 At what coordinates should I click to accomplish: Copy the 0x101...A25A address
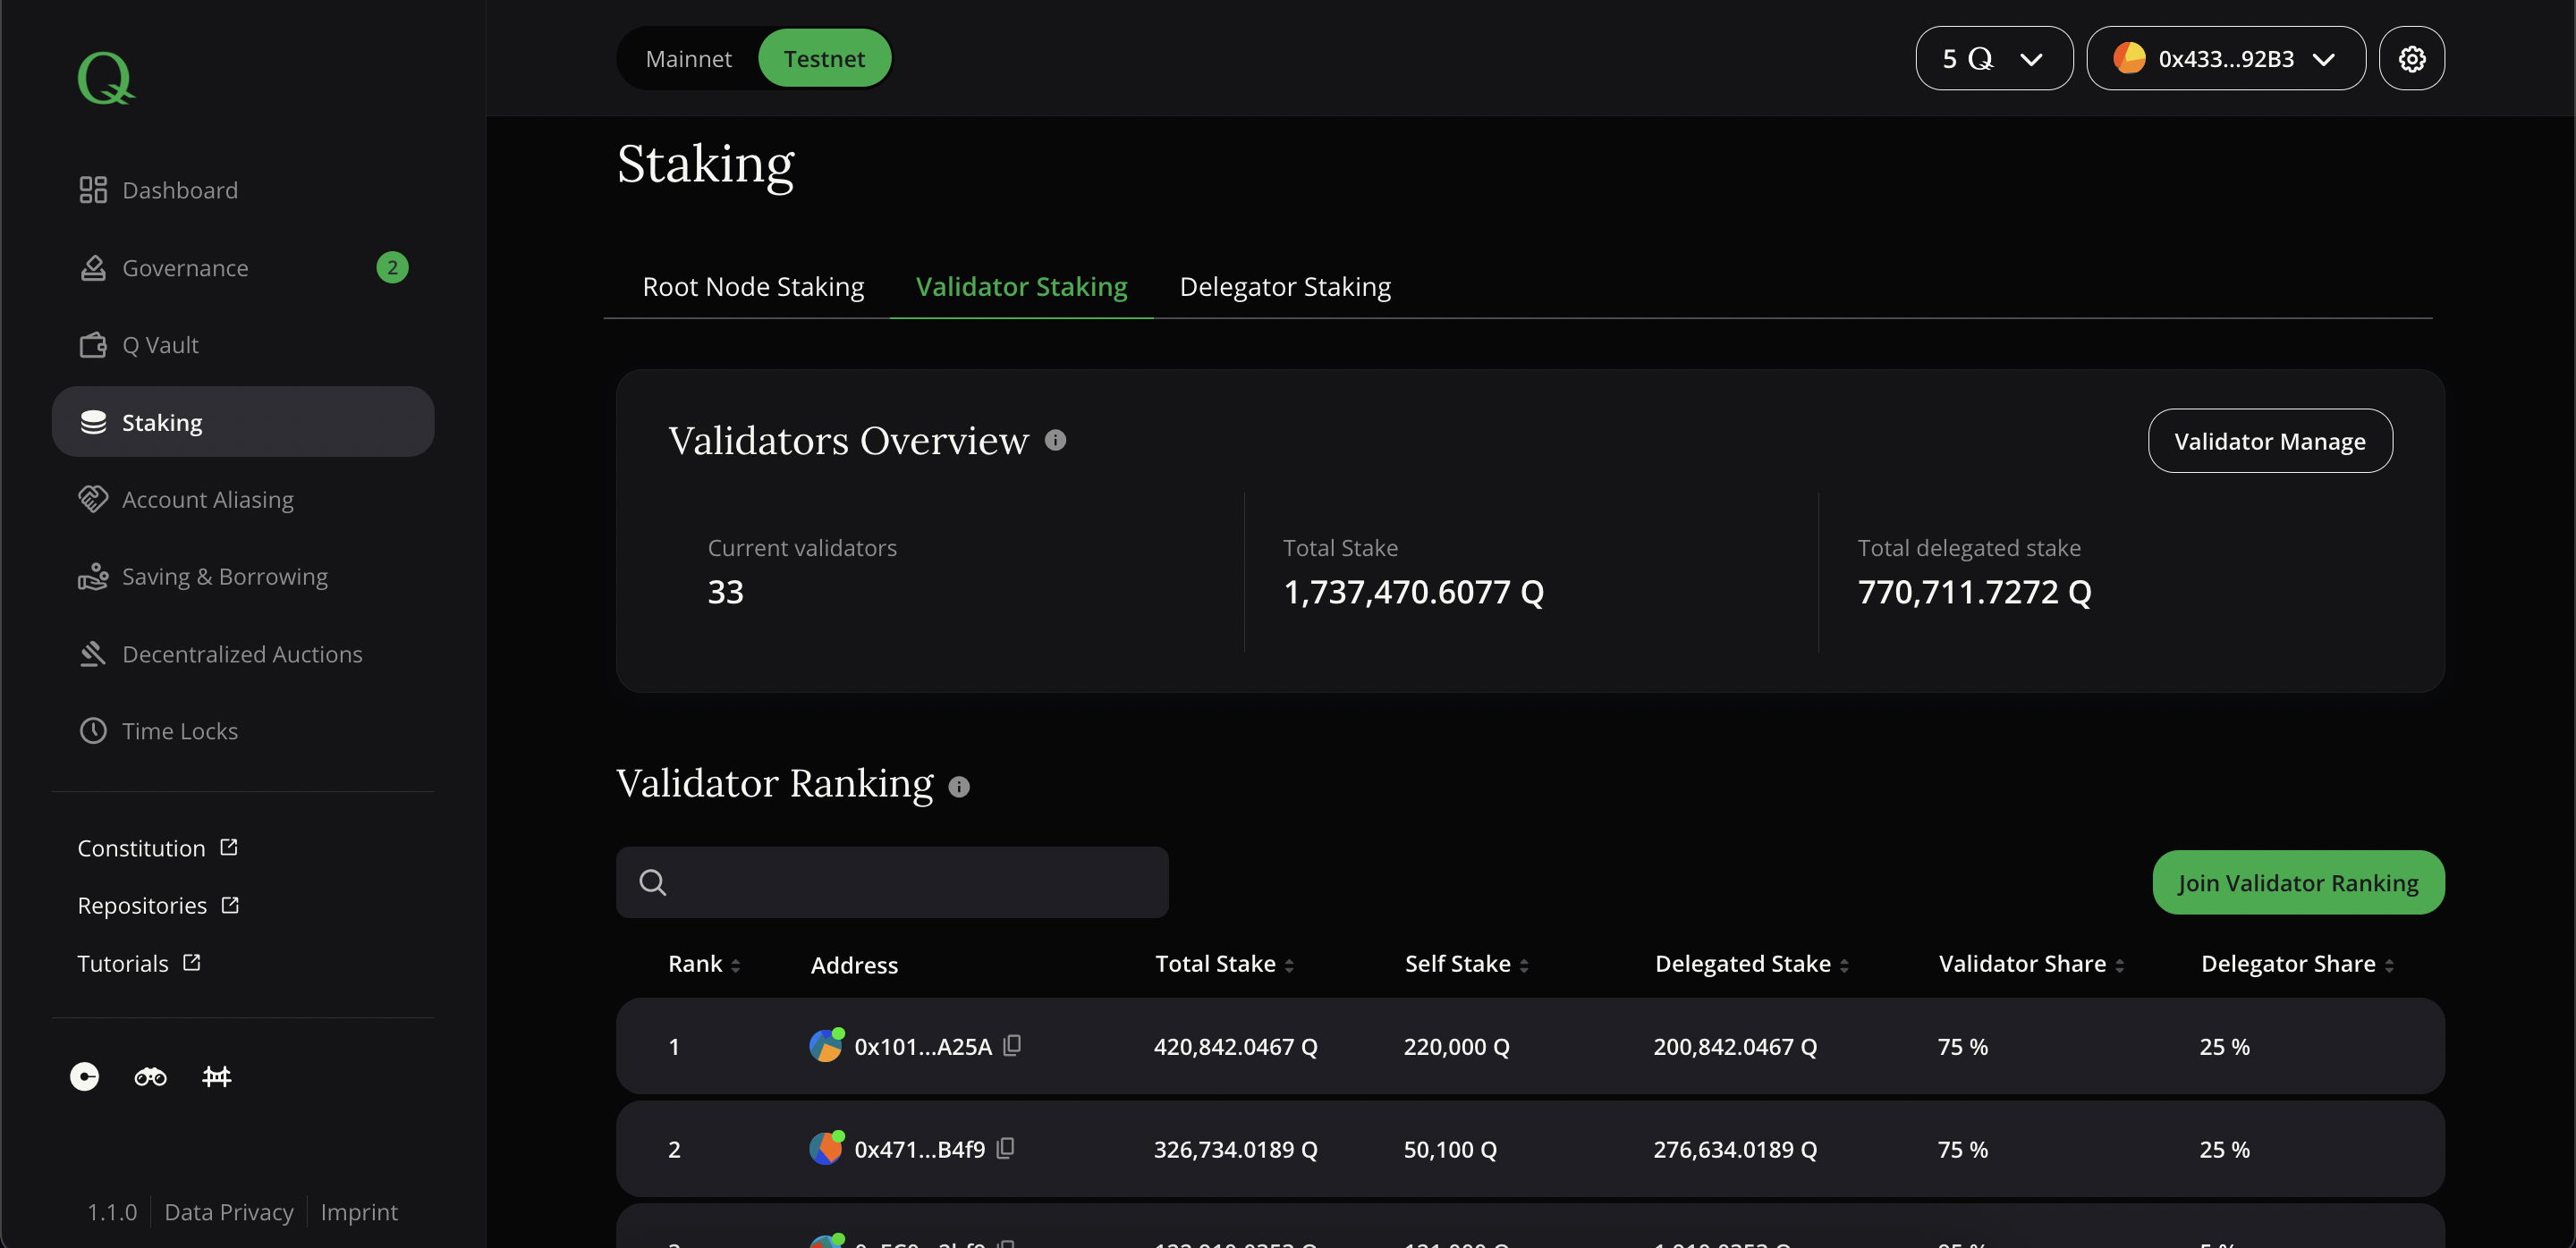(1012, 1045)
